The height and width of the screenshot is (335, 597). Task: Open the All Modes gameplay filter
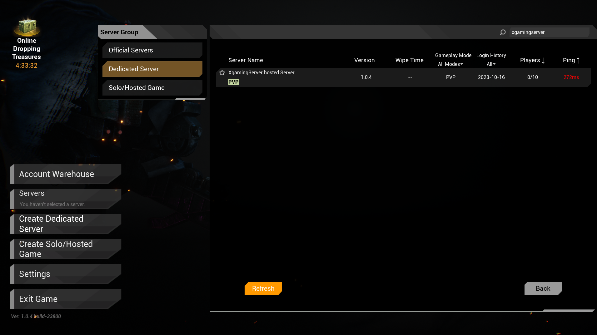pyautogui.click(x=450, y=64)
